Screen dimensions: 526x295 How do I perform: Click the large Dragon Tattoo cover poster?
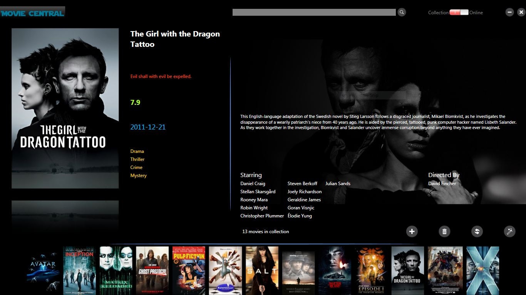[65, 108]
